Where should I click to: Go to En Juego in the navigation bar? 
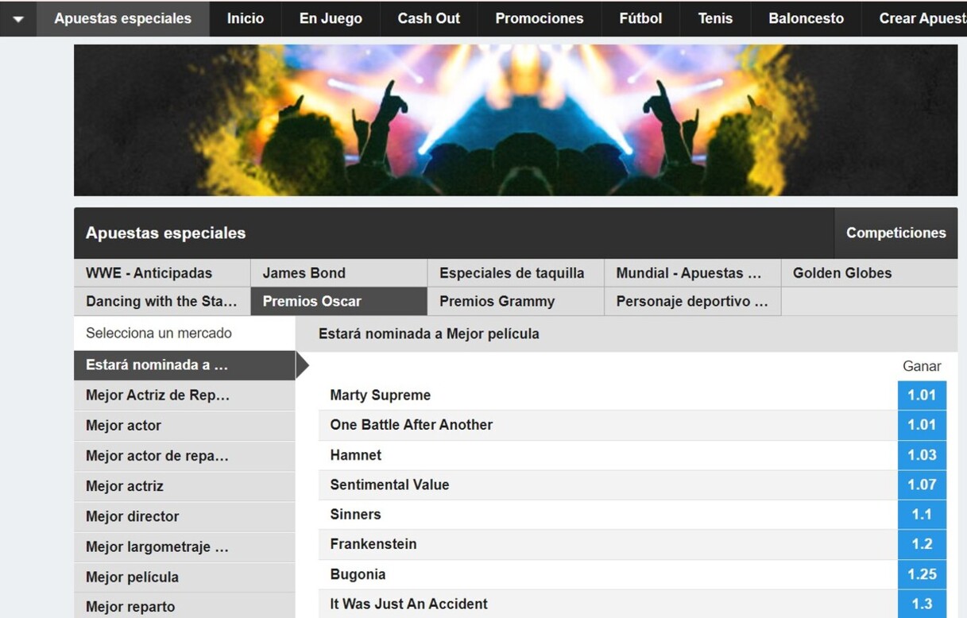click(x=331, y=19)
